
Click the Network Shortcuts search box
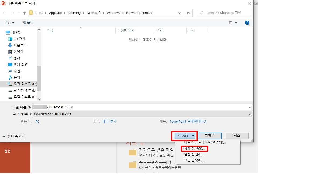coord(223,13)
